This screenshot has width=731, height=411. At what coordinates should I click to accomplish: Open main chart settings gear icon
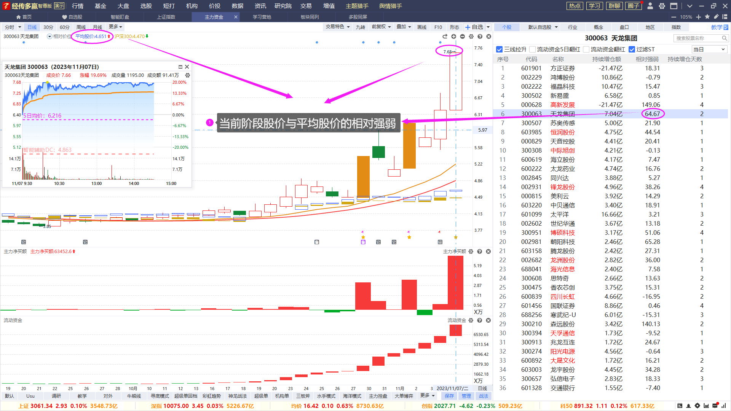[471, 37]
